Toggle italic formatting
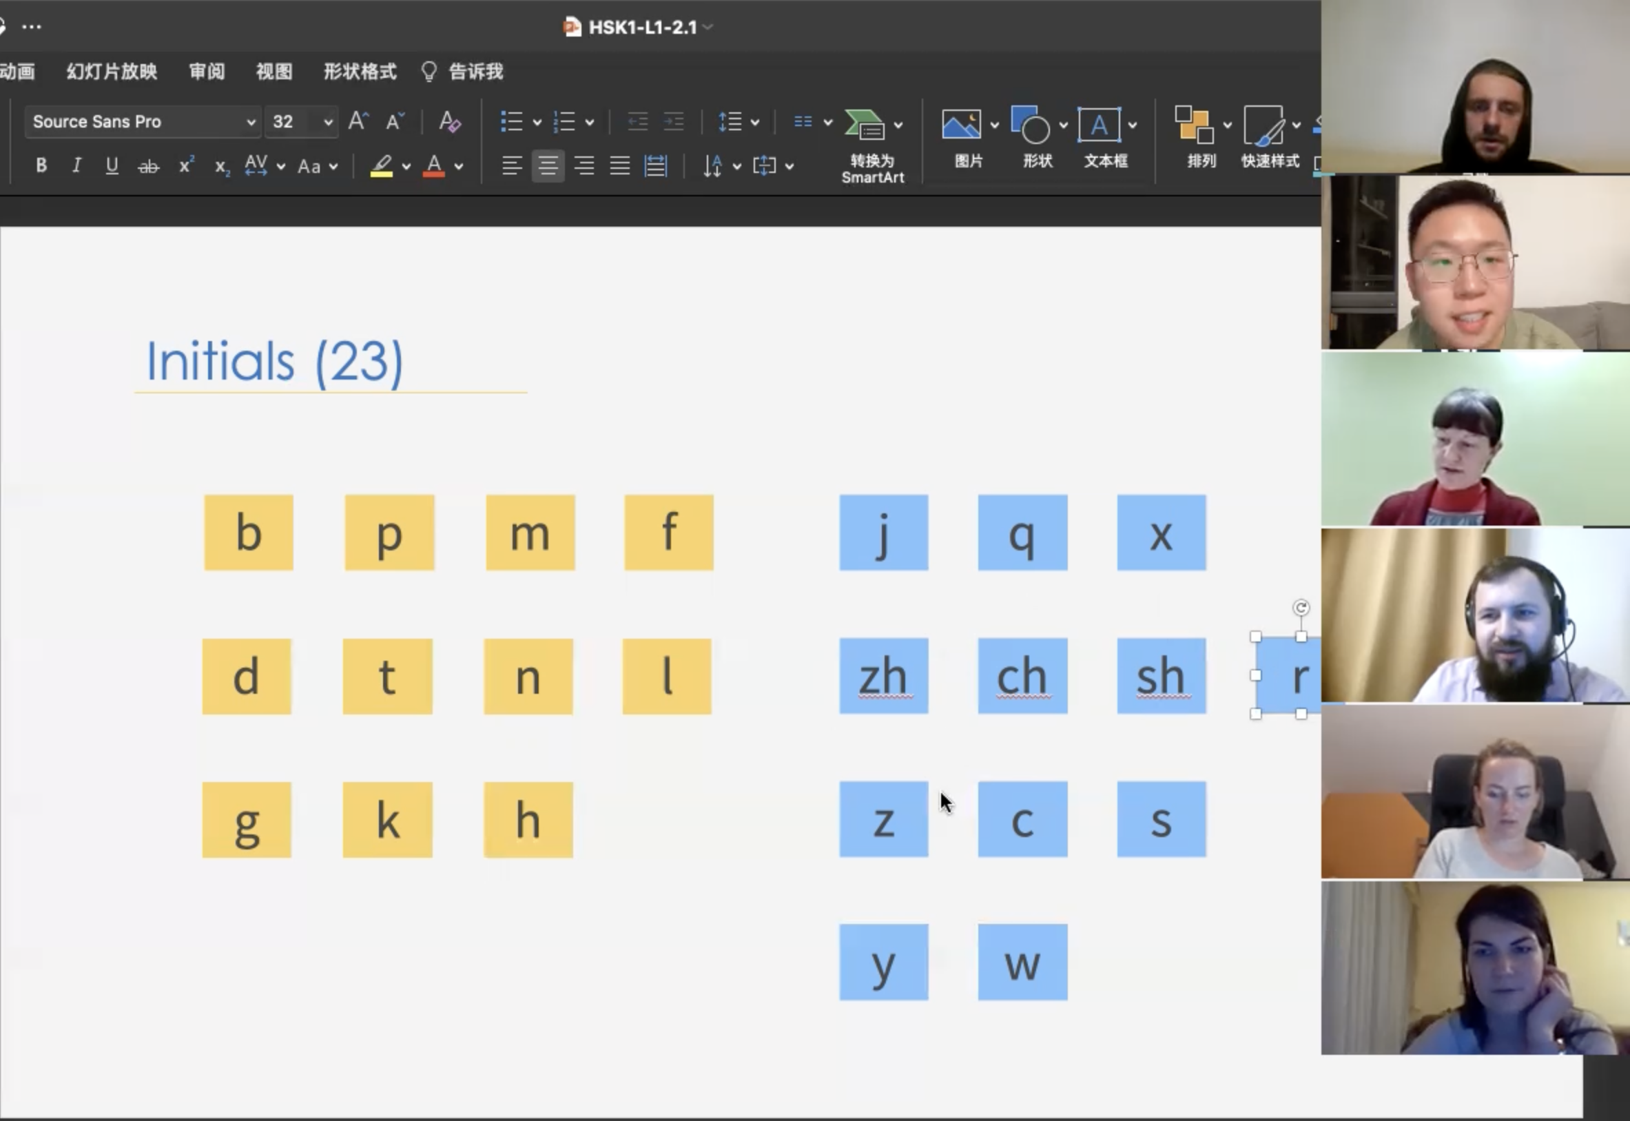 pyautogui.click(x=76, y=166)
